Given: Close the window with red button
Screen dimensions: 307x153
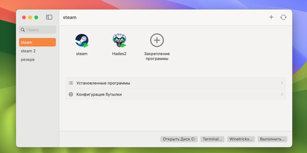Looking at the screenshot, I should coord(24,17).
